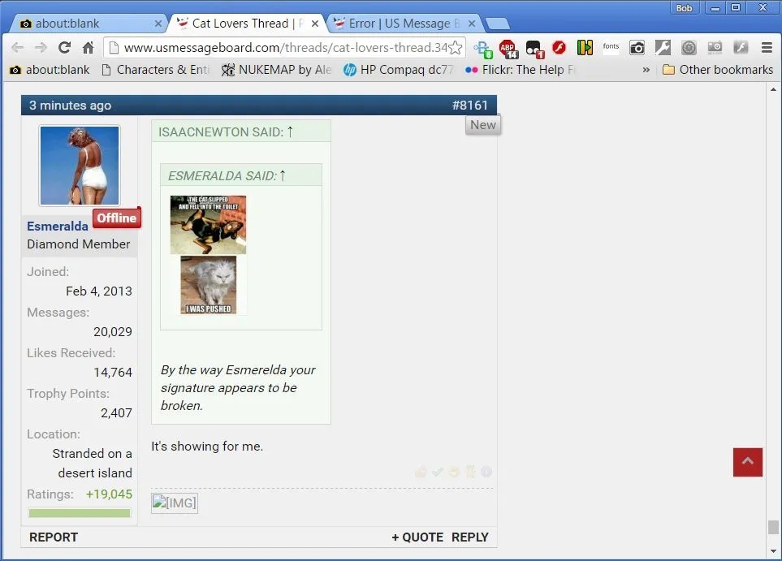This screenshot has width=782, height=561.
Task: Bookmark this page with the star icon
Action: point(455,48)
